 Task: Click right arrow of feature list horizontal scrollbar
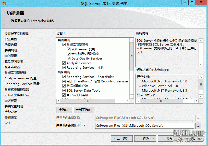(x=127, y=101)
